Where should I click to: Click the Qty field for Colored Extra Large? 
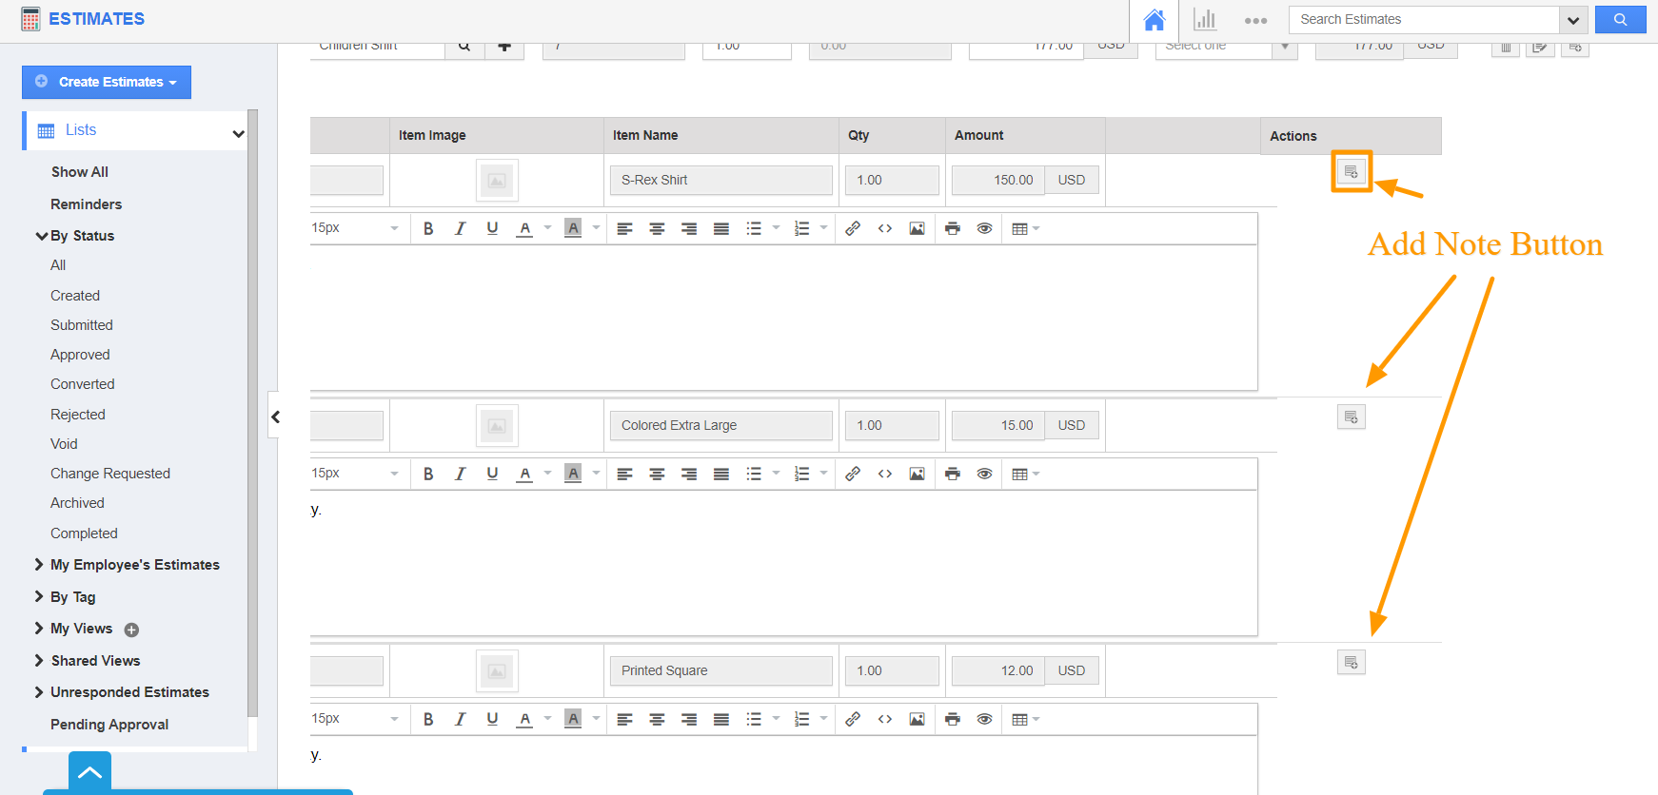[891, 425]
